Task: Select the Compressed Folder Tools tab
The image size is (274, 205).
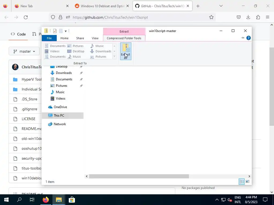Action: [124, 38]
